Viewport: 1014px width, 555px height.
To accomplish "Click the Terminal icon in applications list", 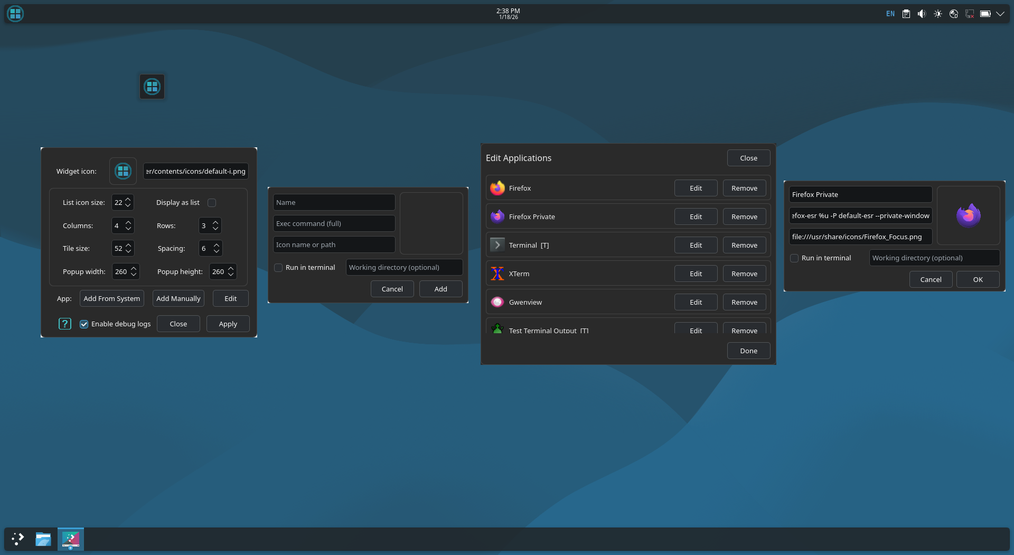I will pyautogui.click(x=497, y=245).
